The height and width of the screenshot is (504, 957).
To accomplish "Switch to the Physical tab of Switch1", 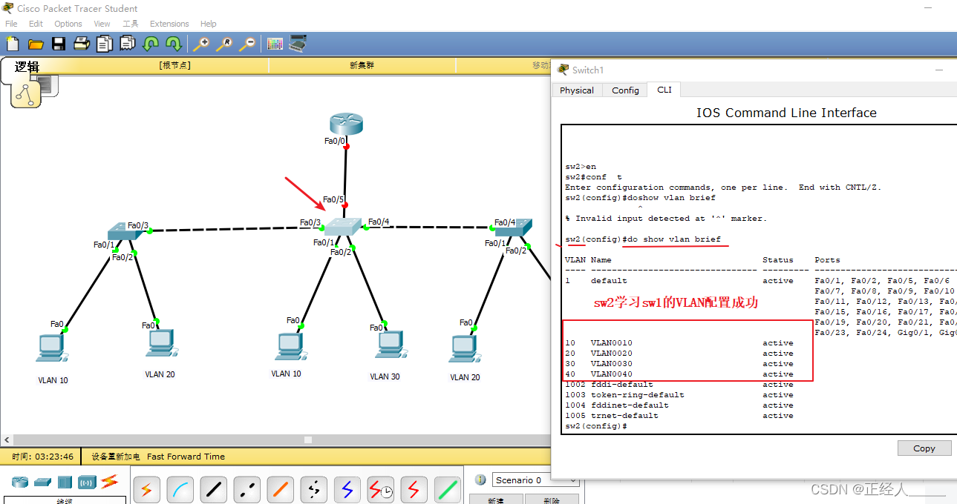I will [577, 90].
